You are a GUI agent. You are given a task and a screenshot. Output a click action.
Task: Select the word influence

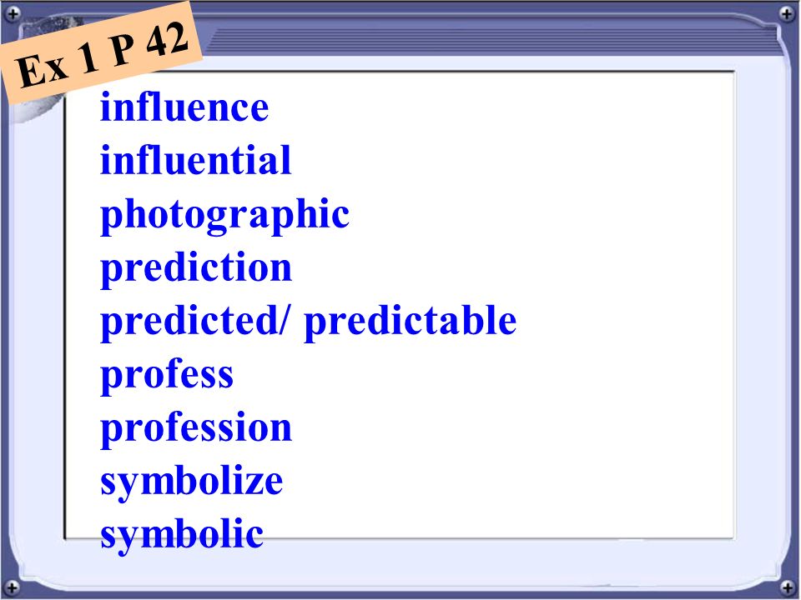coord(184,107)
